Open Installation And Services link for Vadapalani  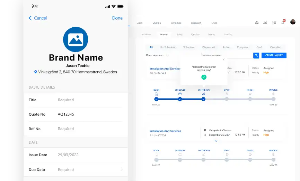165,131
